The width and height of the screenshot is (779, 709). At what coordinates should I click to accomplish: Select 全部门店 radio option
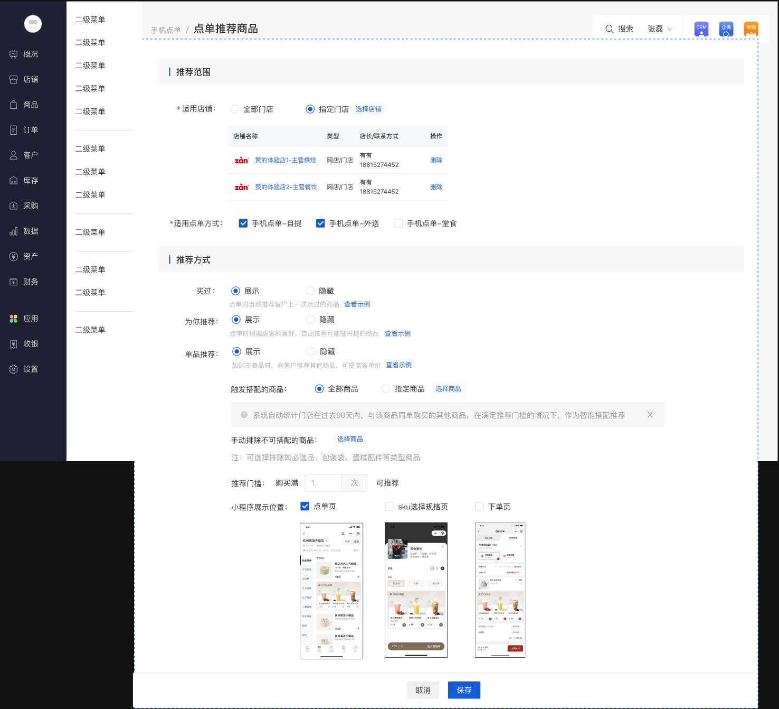[235, 109]
